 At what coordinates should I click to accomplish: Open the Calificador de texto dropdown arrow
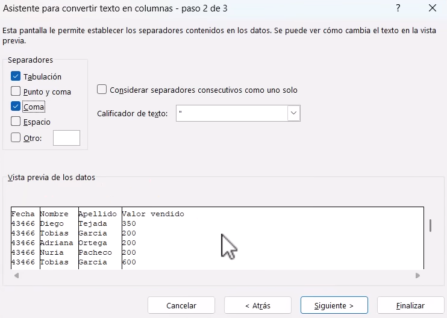pyautogui.click(x=293, y=113)
